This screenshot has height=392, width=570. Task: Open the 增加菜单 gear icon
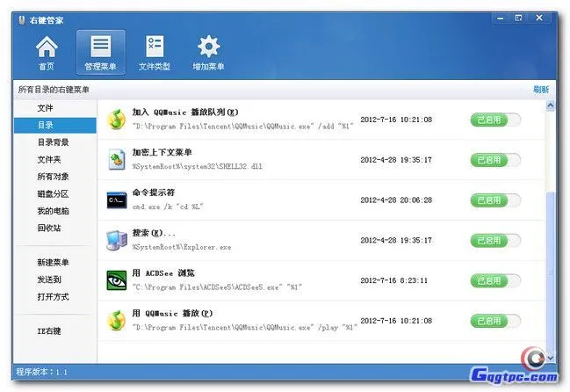point(208,53)
